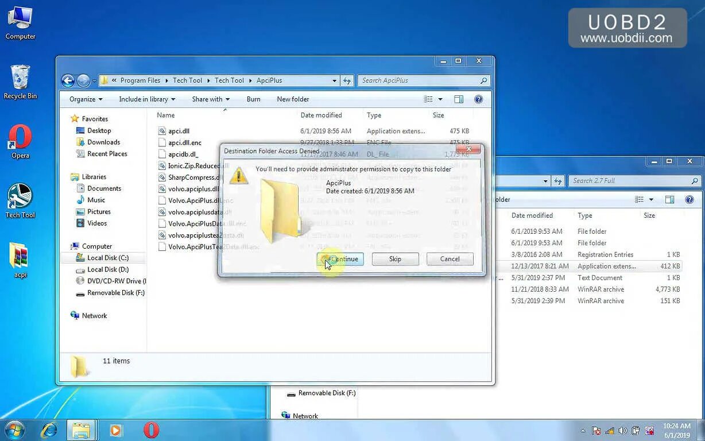Open Music library in navigation pane
The width and height of the screenshot is (705, 441).
click(96, 200)
